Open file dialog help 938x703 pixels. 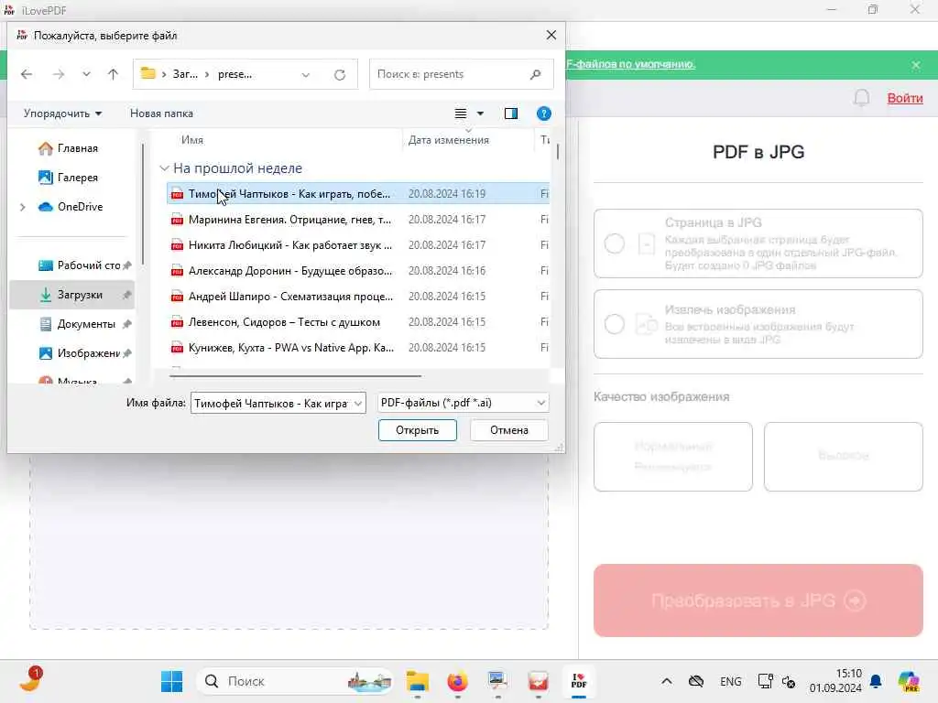544,114
